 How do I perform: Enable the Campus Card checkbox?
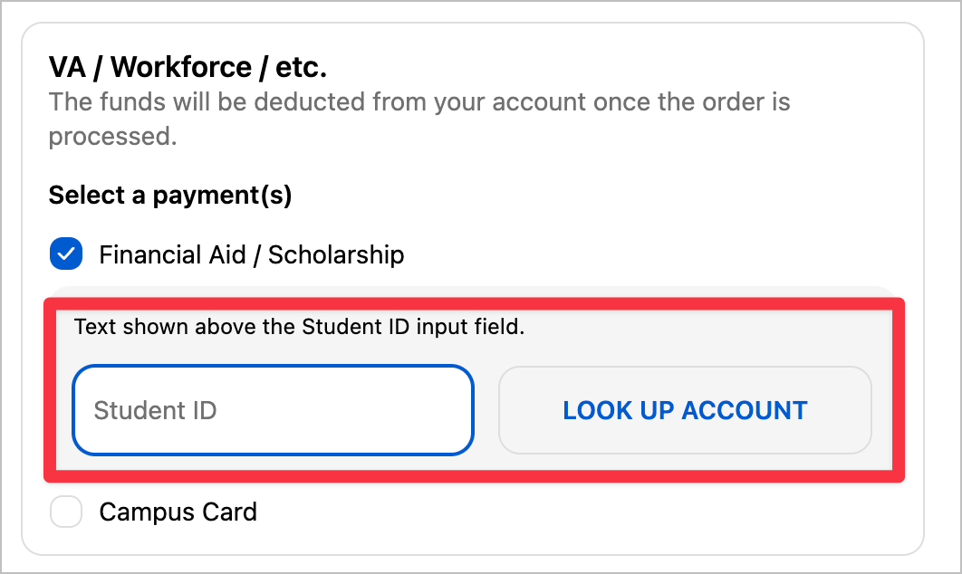pyautogui.click(x=66, y=512)
